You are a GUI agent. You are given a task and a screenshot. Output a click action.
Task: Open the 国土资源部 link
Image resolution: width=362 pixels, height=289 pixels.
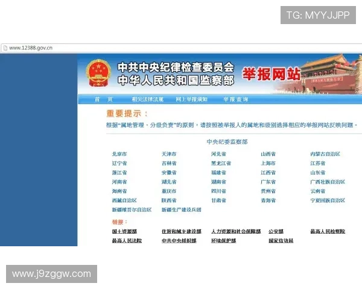pyautogui.click(x=124, y=231)
